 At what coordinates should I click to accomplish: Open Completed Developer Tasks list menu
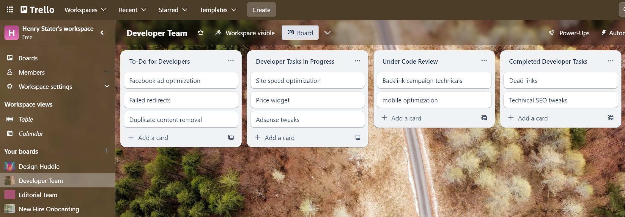611,61
